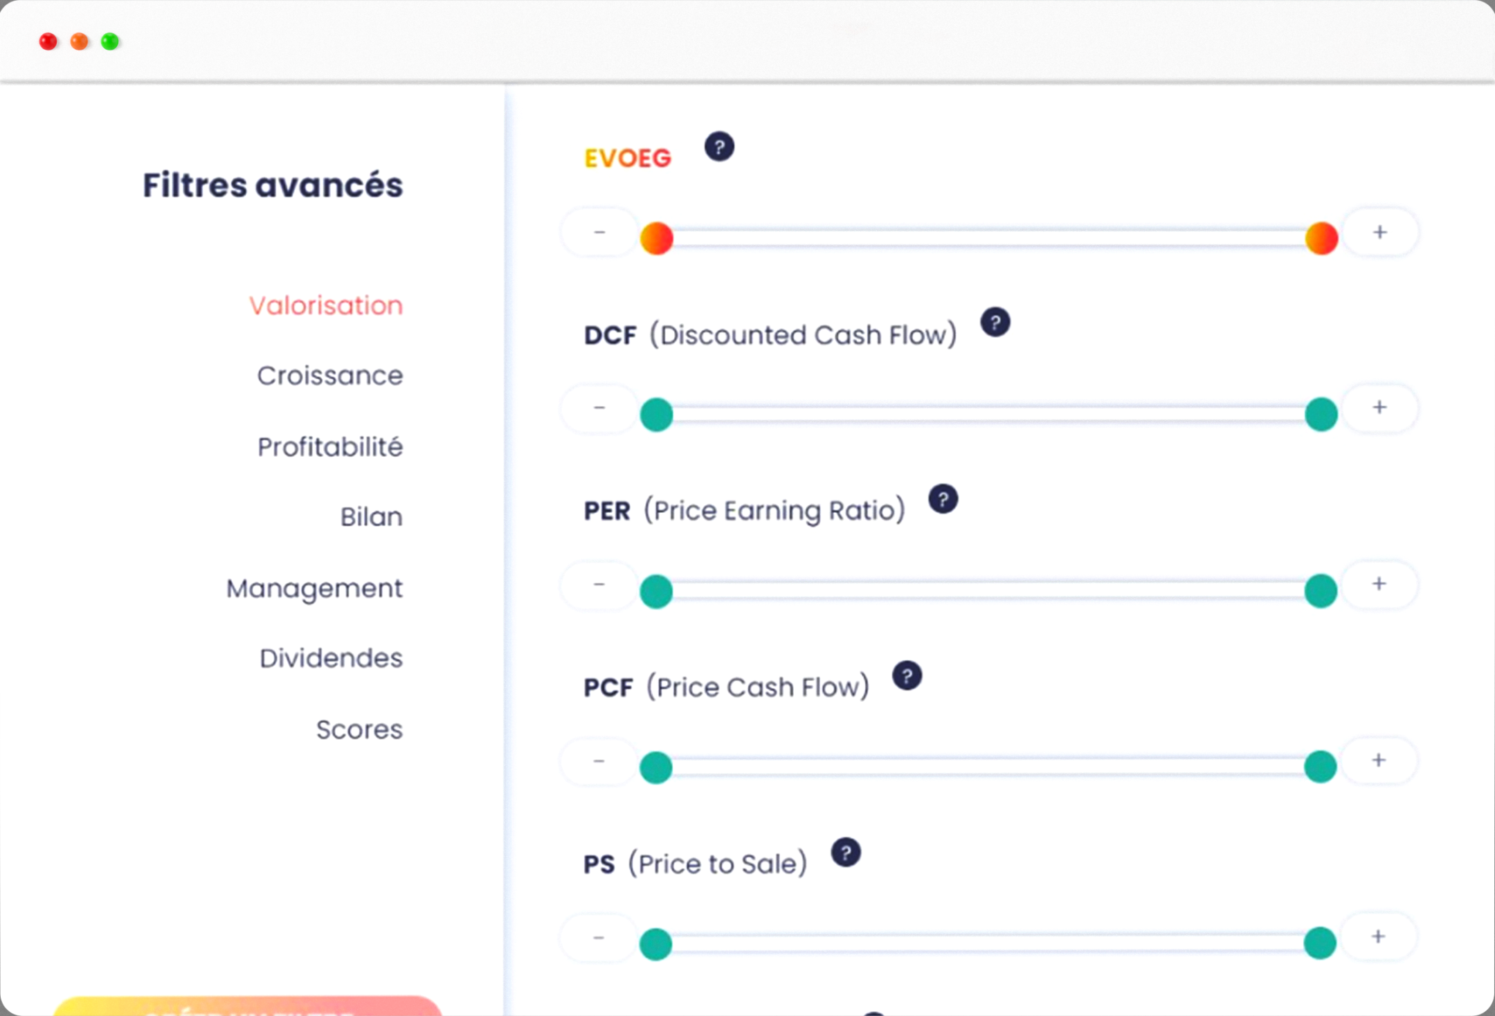Click the PS plus button

point(1378,937)
